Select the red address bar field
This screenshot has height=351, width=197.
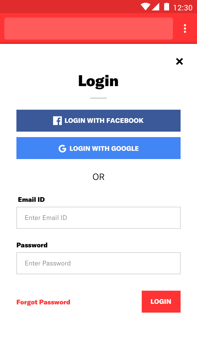pos(89,29)
